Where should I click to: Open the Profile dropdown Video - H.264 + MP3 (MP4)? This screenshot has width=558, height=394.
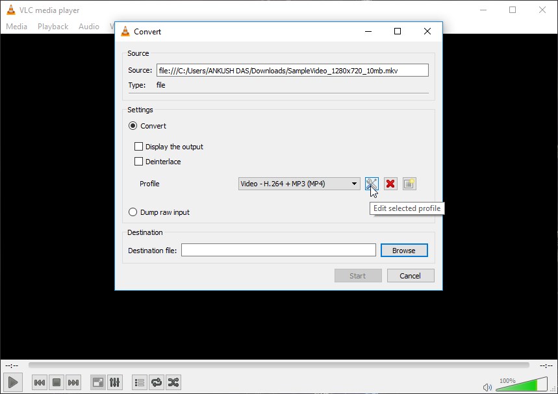click(x=299, y=184)
